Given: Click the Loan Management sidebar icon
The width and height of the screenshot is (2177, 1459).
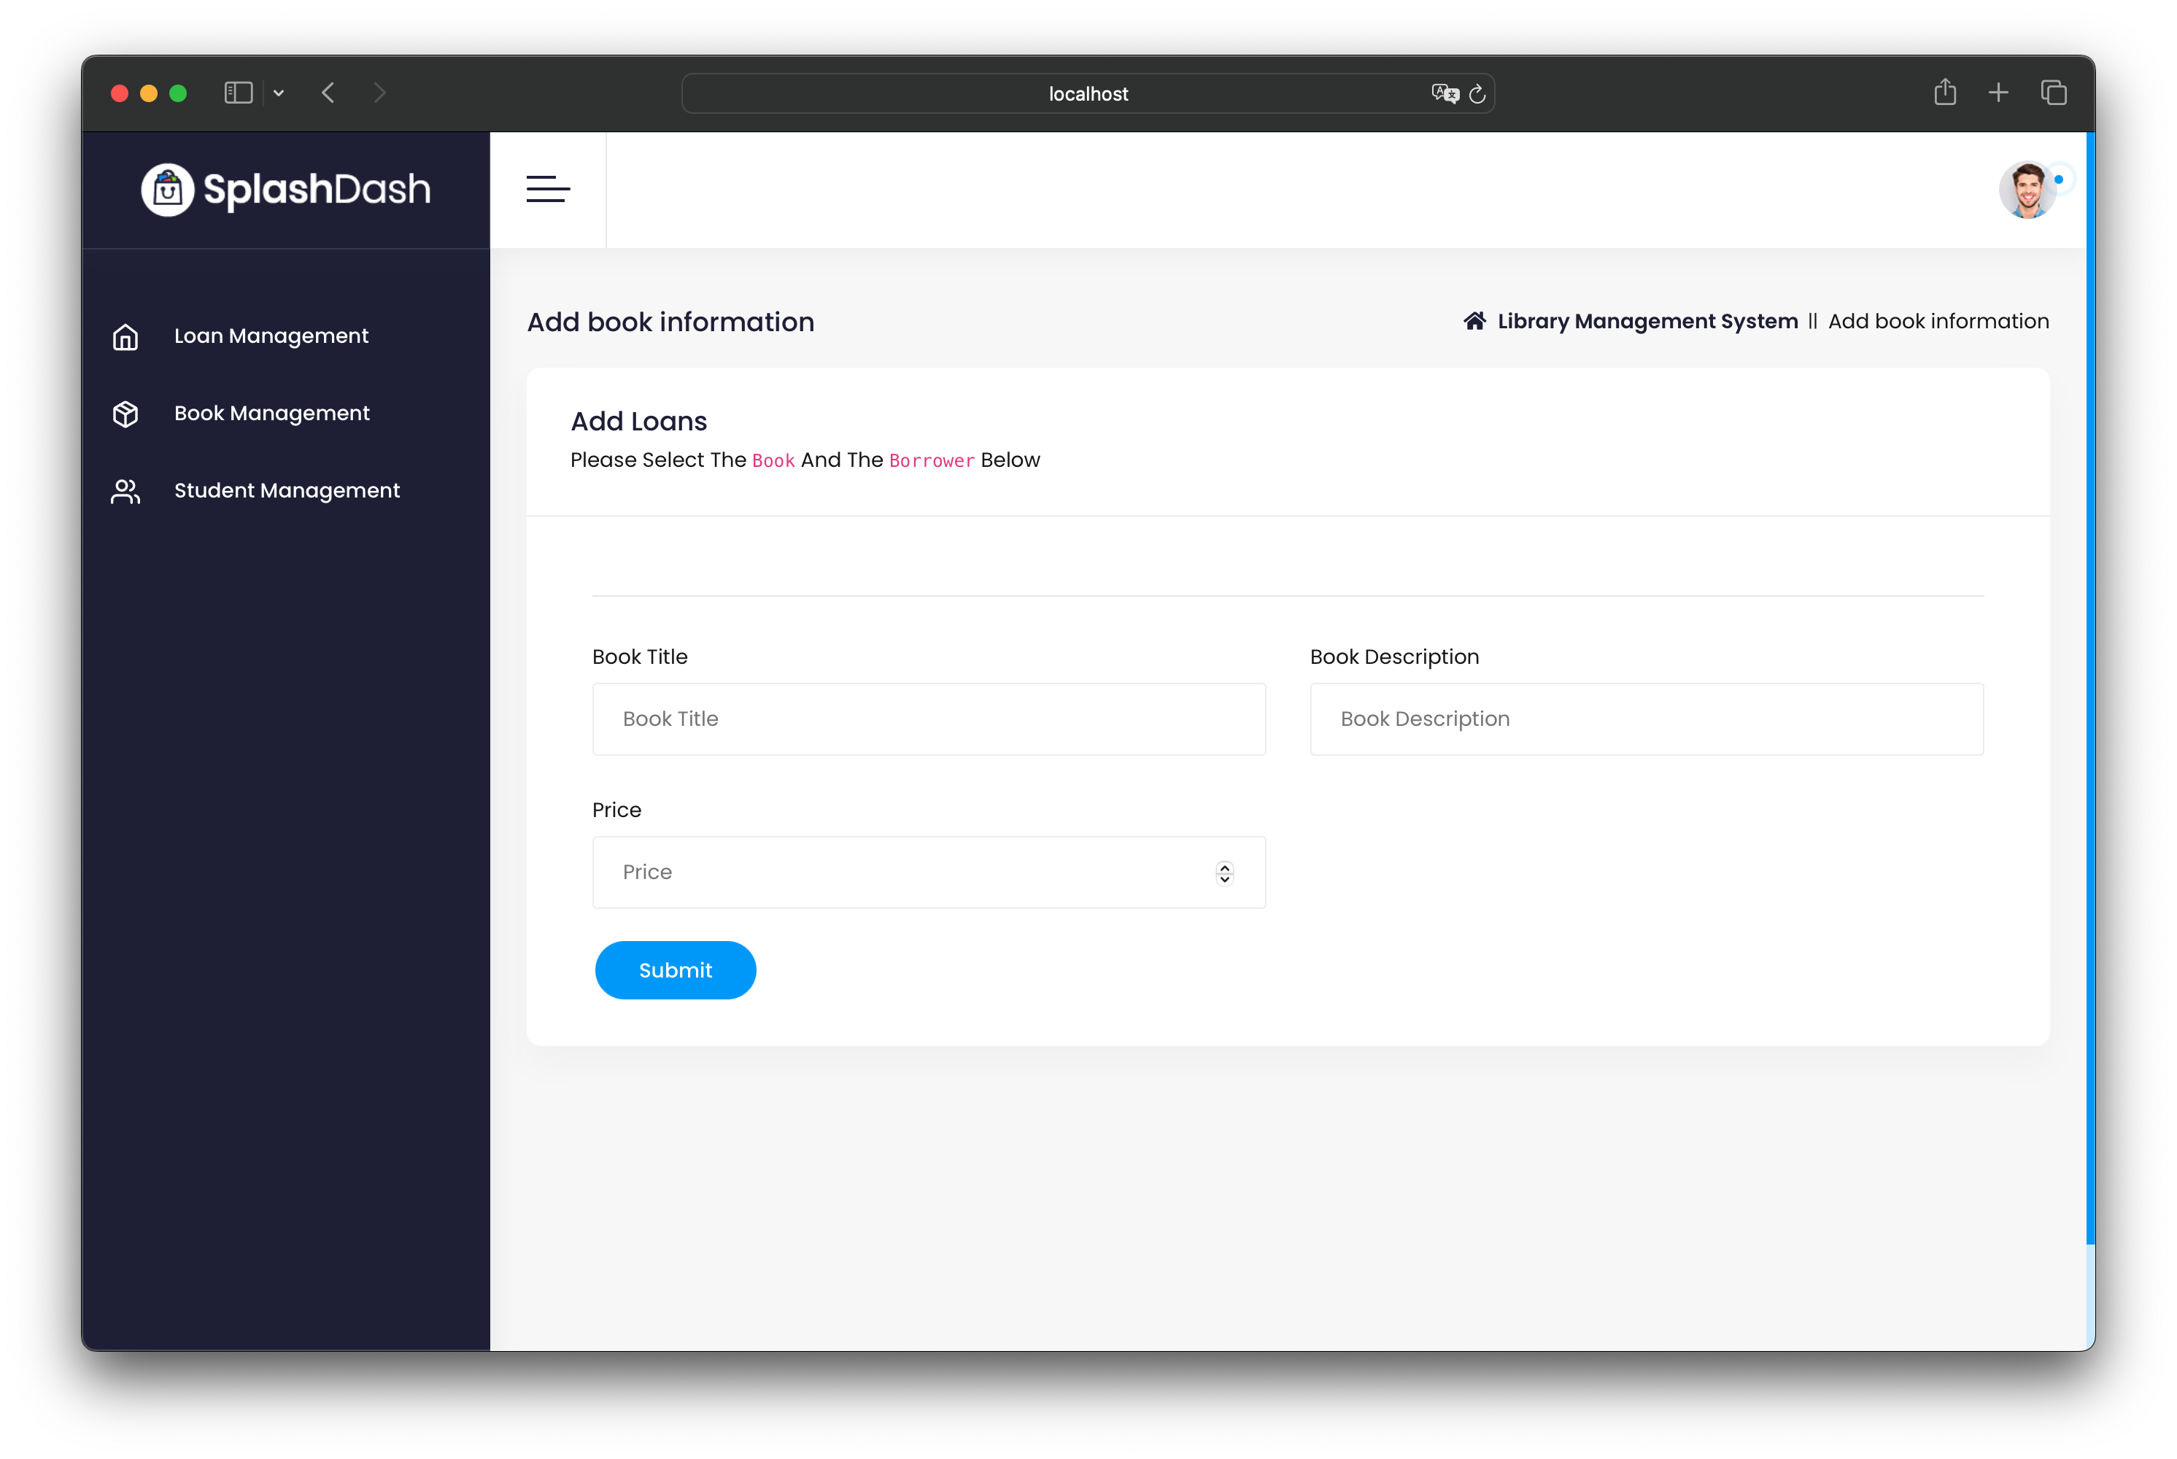Looking at the screenshot, I should coord(125,336).
